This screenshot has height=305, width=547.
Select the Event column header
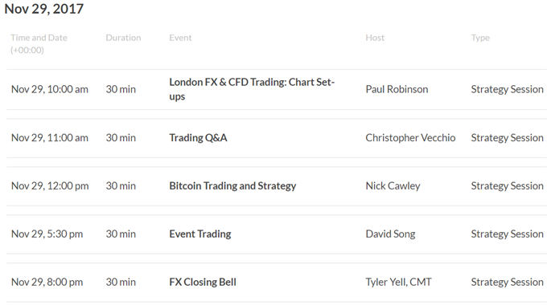[x=180, y=38]
